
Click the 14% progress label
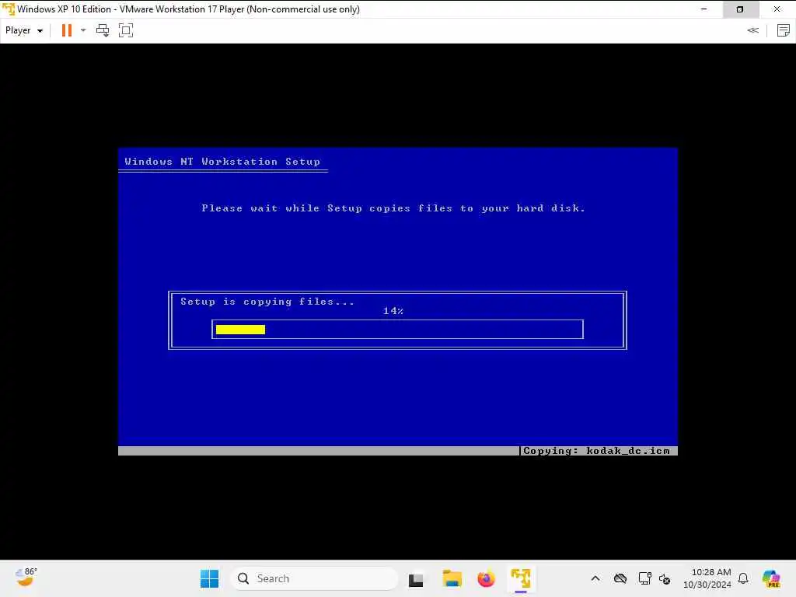pos(393,311)
